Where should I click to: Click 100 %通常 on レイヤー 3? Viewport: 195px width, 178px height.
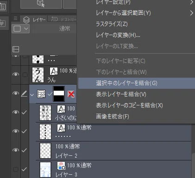pos(79,166)
